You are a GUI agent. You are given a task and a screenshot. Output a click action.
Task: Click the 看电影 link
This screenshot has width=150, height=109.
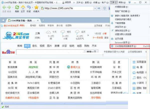pos(33,25)
